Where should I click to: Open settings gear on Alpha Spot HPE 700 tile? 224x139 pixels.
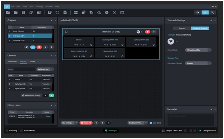(122, 45)
